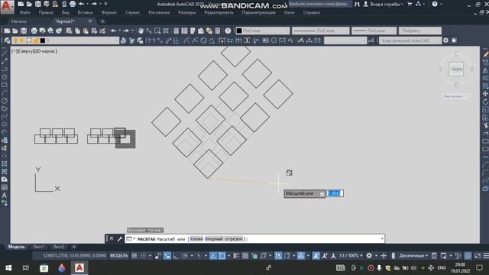Screen dimensions: 489x275
Task: Select Linear dimension tool
Action: 152,40
